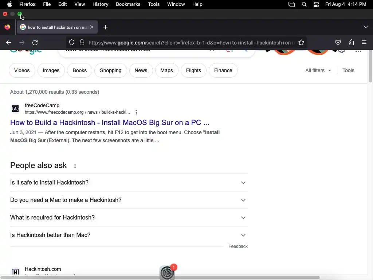Open People also ask options menu
This screenshot has height=280, width=373.
point(75,166)
